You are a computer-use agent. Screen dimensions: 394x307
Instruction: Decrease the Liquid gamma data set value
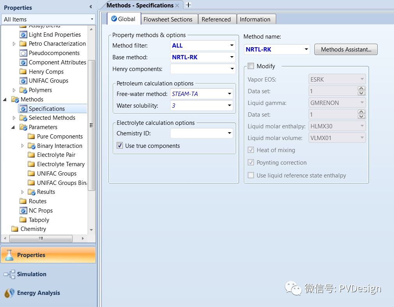(x=361, y=117)
